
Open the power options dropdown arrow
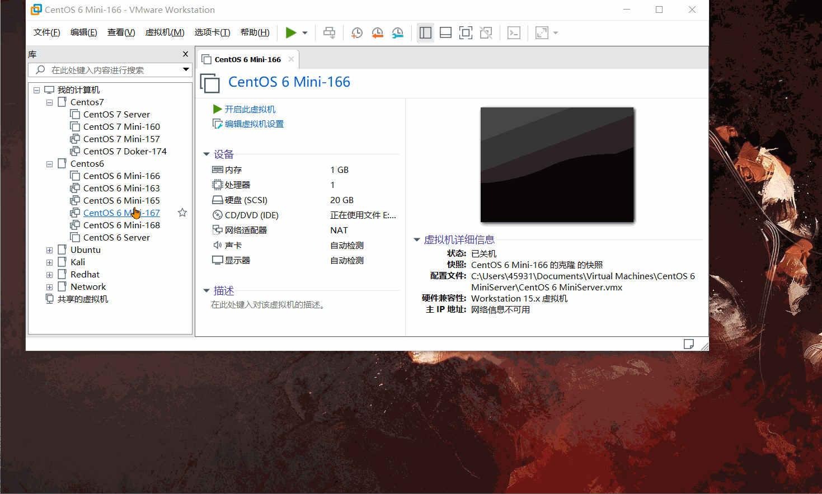point(305,33)
